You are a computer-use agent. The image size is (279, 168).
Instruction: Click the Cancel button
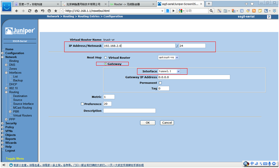tap(167, 123)
